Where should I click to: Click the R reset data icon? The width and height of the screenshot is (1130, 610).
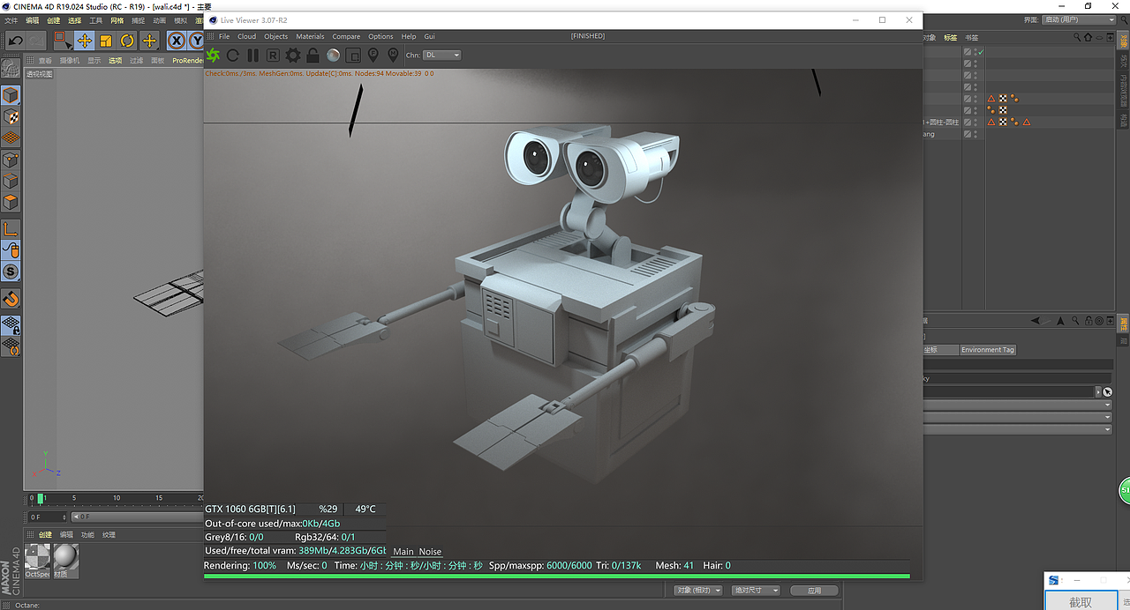click(273, 55)
